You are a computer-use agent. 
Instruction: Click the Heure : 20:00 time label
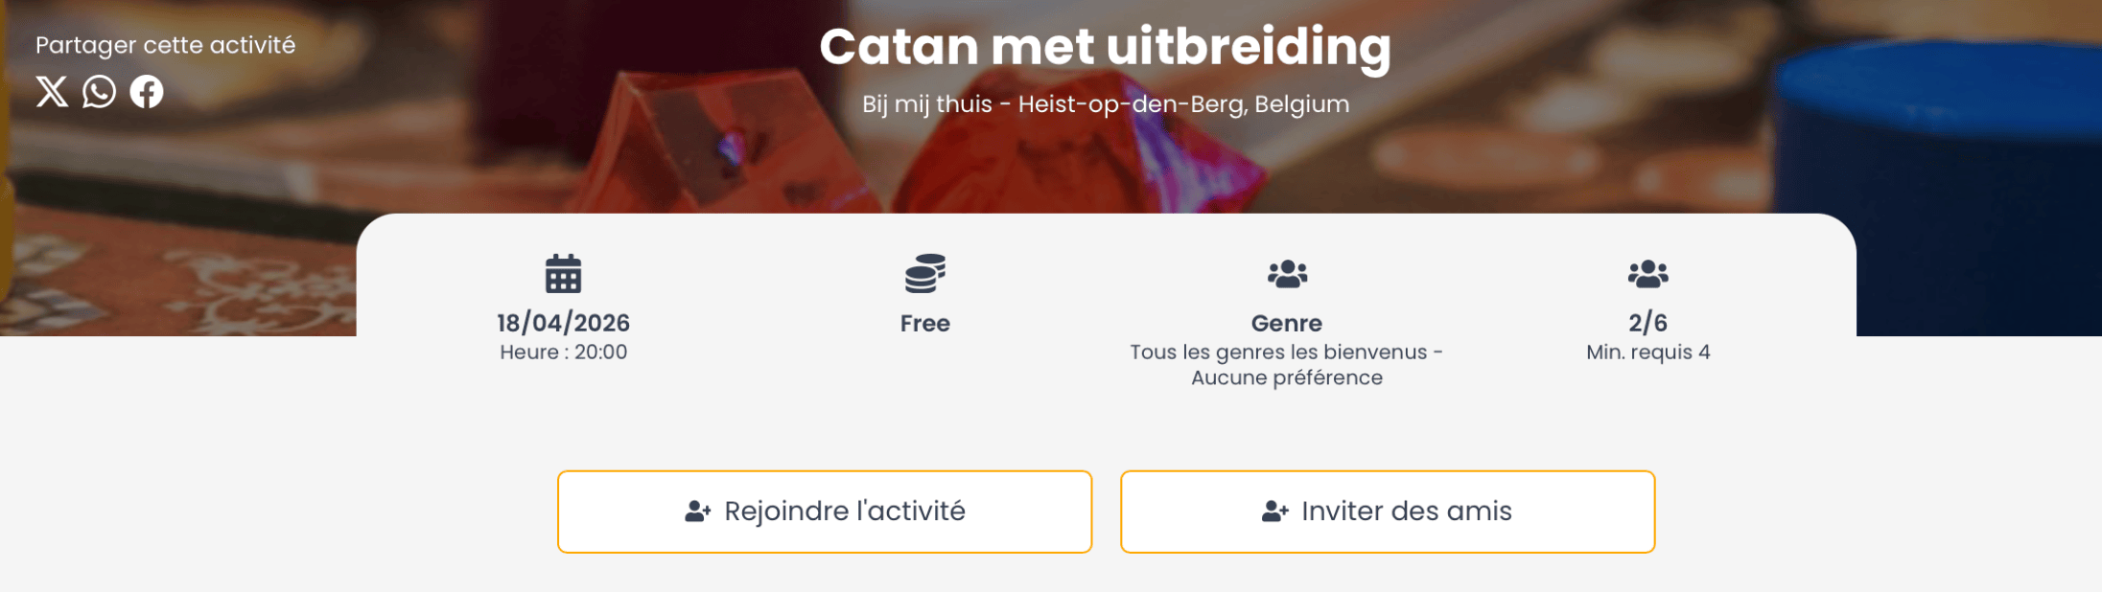point(563,353)
